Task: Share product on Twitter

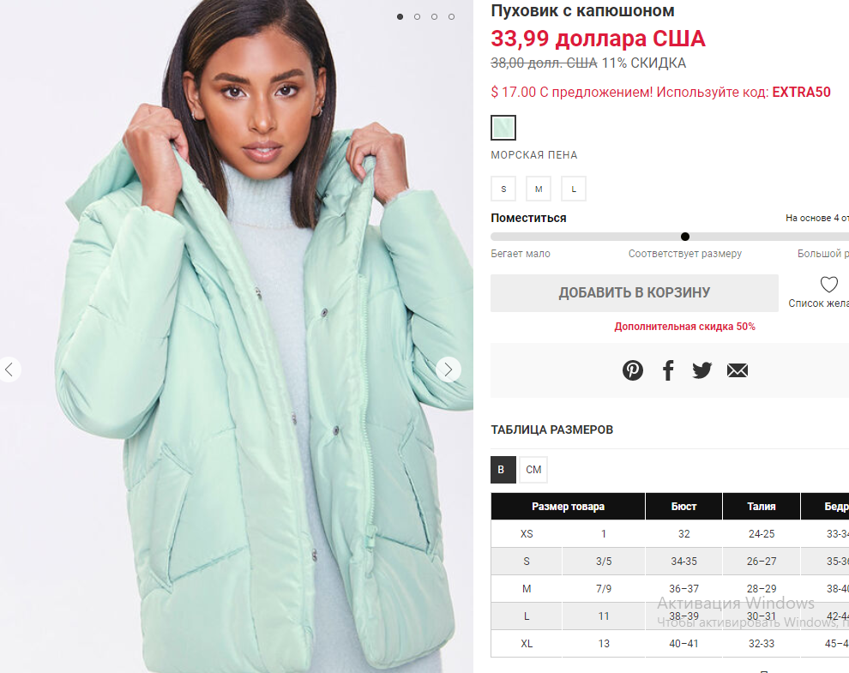Action: 701,370
